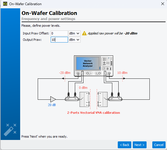Image resolution: width=167 pixels, height=150 pixels.
Task: Click the 20 dB amplifier triangle symbol
Action: click(x=53, y=99)
